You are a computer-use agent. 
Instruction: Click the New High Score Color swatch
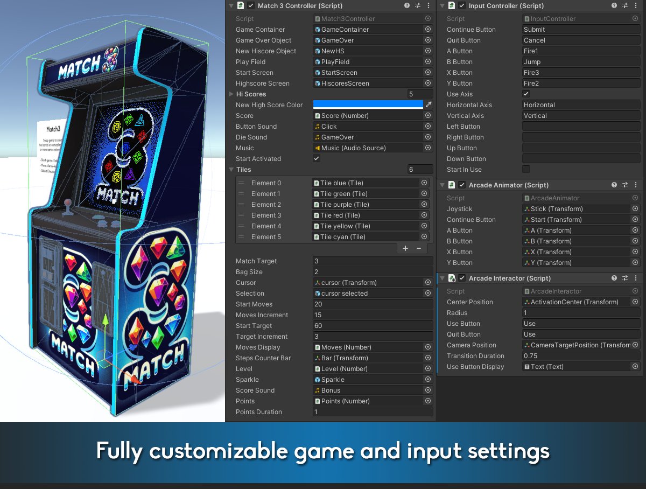tap(366, 104)
